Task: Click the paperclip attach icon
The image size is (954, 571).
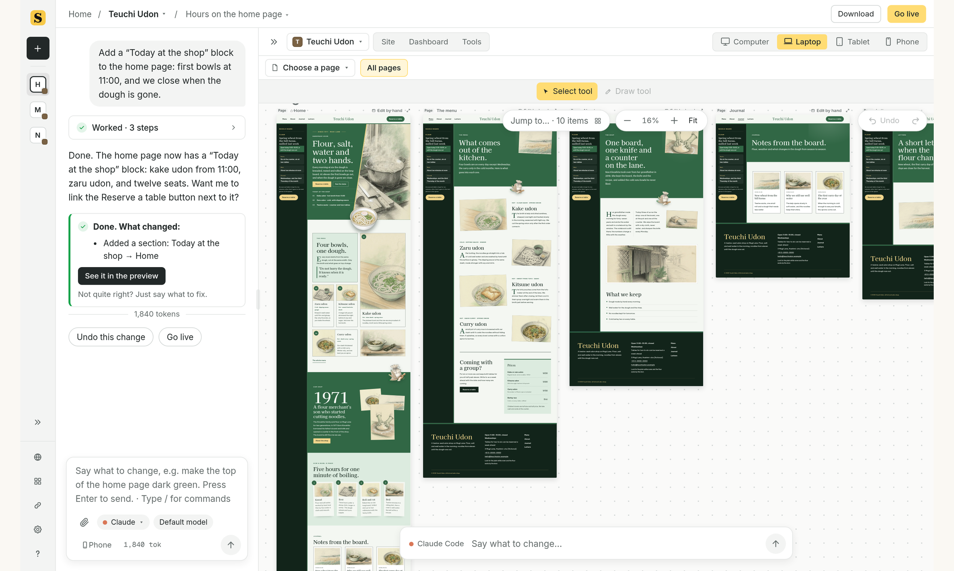Action: (84, 522)
